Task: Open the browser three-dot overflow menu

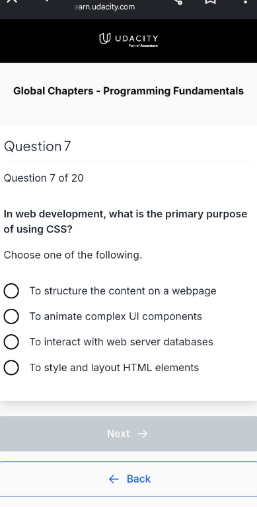Action: point(245,1)
